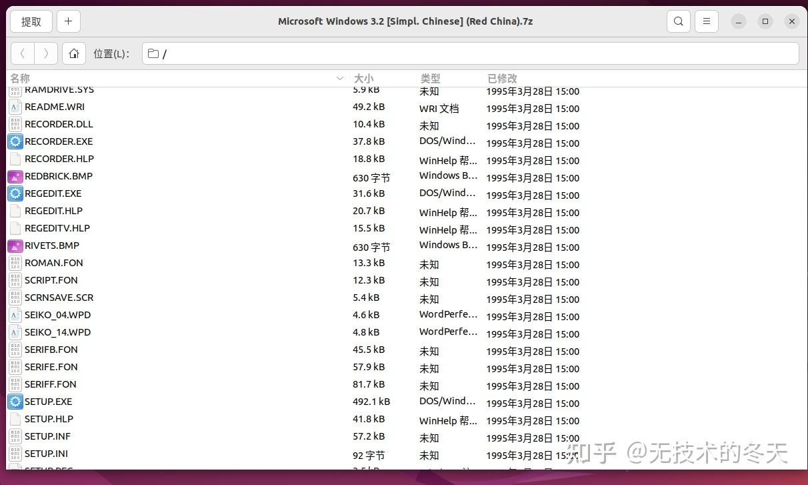
Task: Click the + button to add files
Action: (68, 21)
